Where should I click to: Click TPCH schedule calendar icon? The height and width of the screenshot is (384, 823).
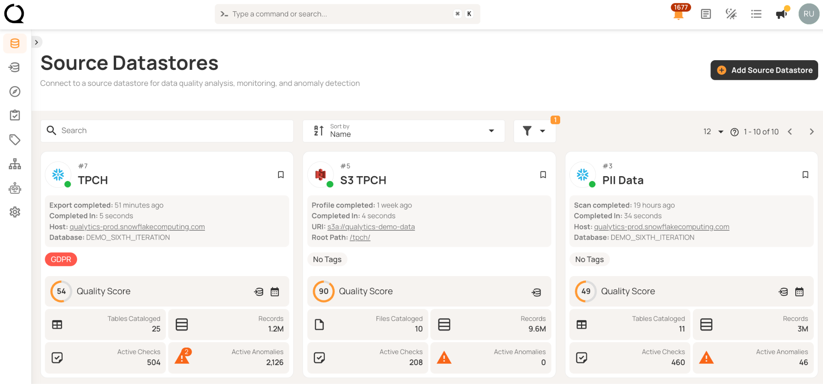coord(275,292)
